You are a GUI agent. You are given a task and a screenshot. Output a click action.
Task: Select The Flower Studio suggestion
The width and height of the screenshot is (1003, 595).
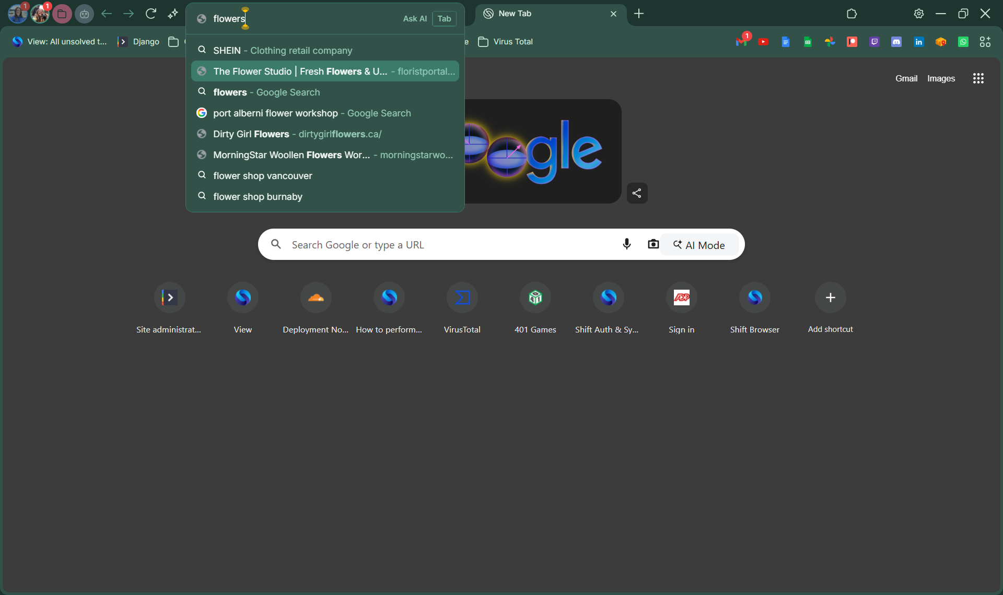point(325,72)
